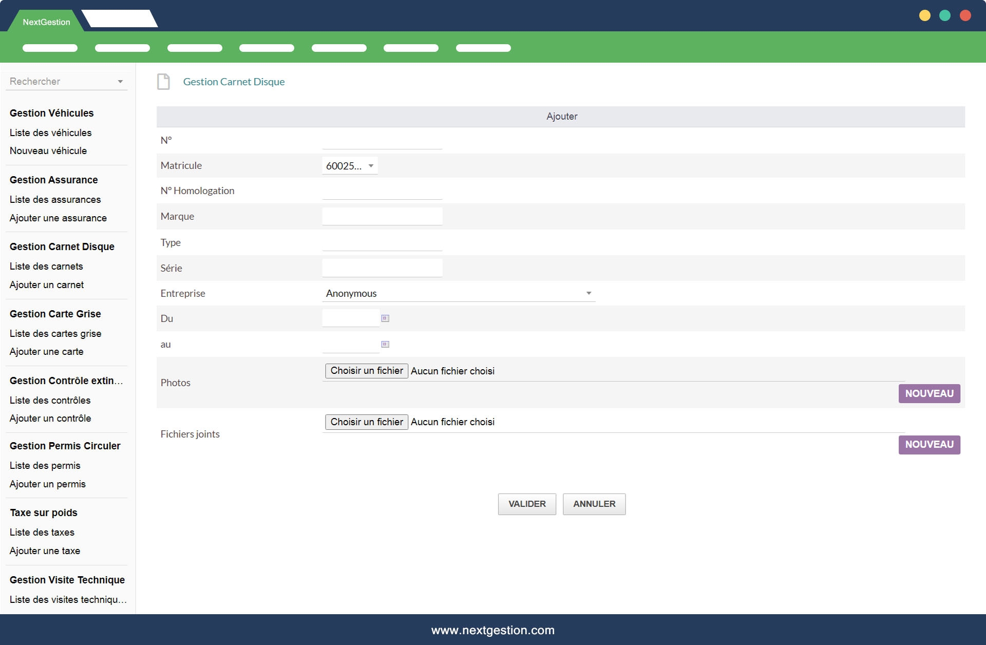
Task: Expand the Rechercher search dropdown
Action: tap(67, 81)
